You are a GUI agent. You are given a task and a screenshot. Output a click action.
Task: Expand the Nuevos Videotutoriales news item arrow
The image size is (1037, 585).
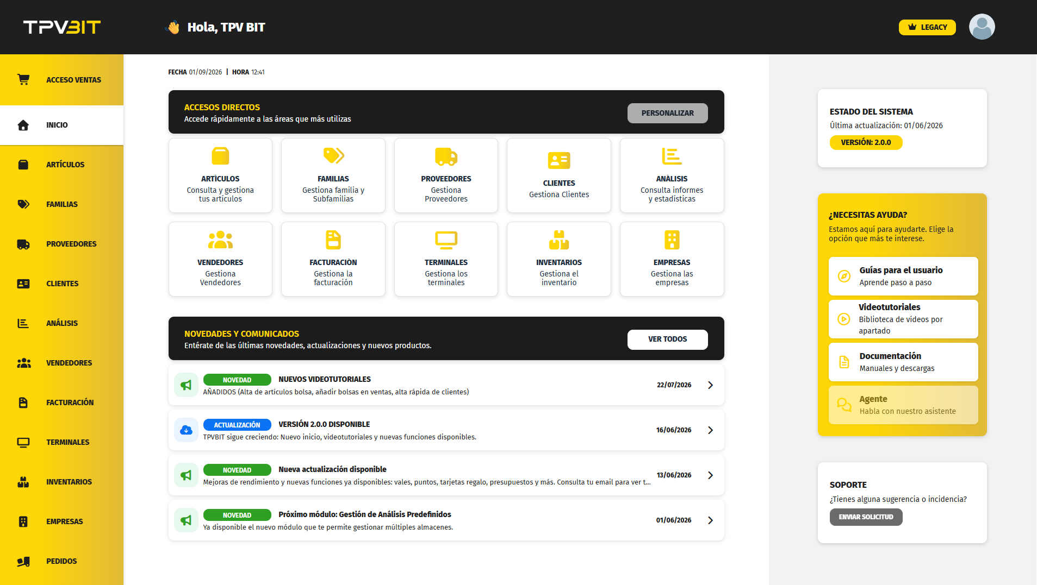710,385
